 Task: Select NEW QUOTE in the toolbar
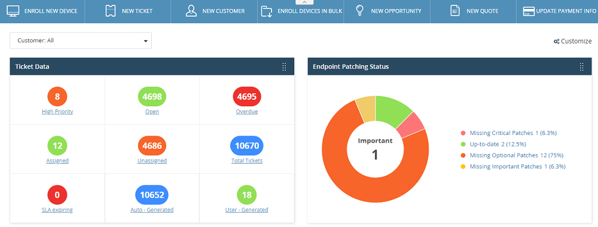click(483, 11)
